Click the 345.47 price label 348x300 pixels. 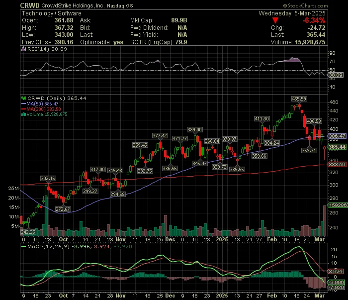coord(199,164)
